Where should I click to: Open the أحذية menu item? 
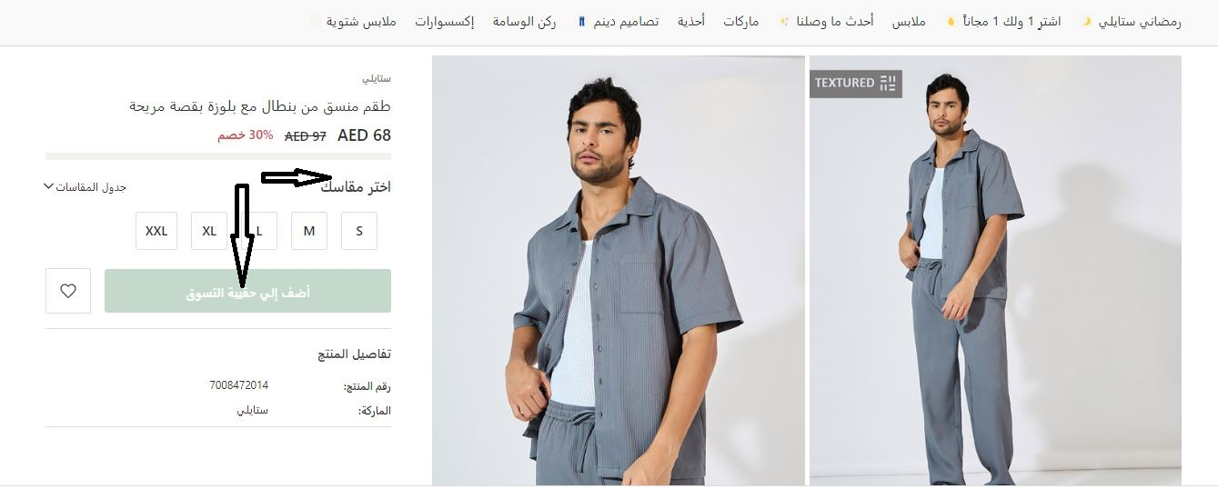point(690,21)
